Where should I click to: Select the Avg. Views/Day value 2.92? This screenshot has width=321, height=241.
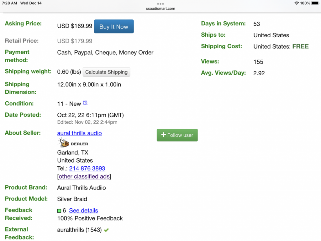pos(259,73)
